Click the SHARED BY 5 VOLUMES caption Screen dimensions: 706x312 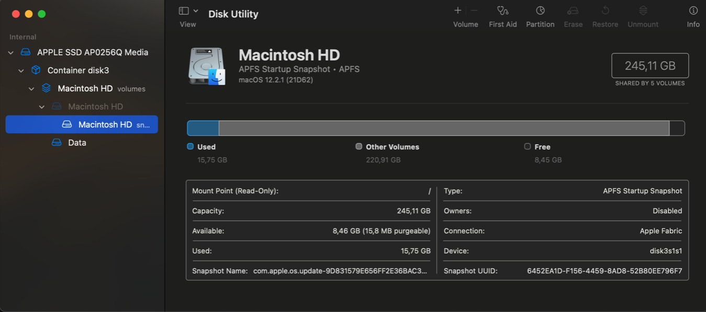[x=650, y=83]
